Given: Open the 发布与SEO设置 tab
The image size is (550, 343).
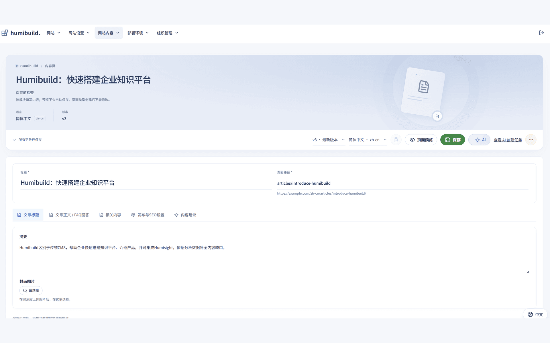Looking at the screenshot, I should pyautogui.click(x=148, y=215).
